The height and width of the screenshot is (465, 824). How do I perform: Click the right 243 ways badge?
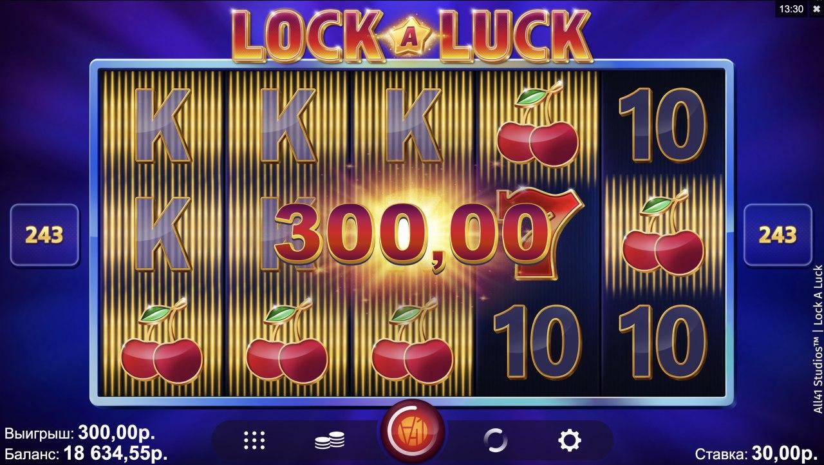[x=778, y=235]
